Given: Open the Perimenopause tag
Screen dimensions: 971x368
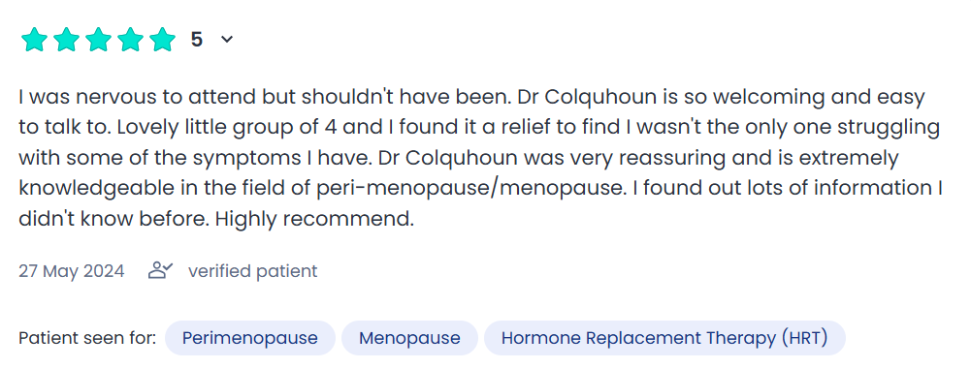Looking at the screenshot, I should (x=250, y=338).
